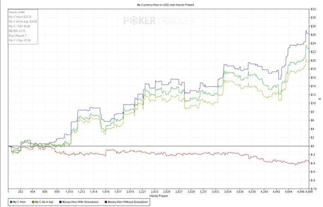Select Money Won With Showdown legend label
The image size is (323, 207).
point(80,202)
